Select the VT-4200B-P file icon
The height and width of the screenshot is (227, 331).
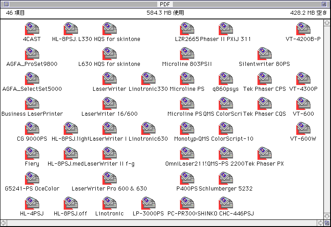click(x=303, y=28)
